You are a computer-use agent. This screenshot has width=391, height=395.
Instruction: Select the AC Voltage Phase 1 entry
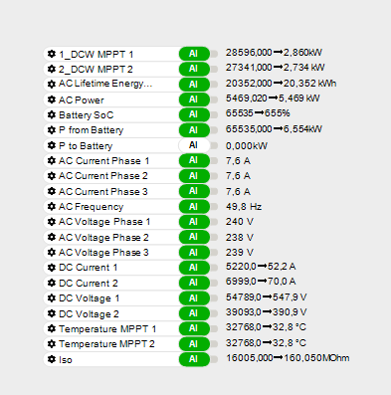click(104, 222)
